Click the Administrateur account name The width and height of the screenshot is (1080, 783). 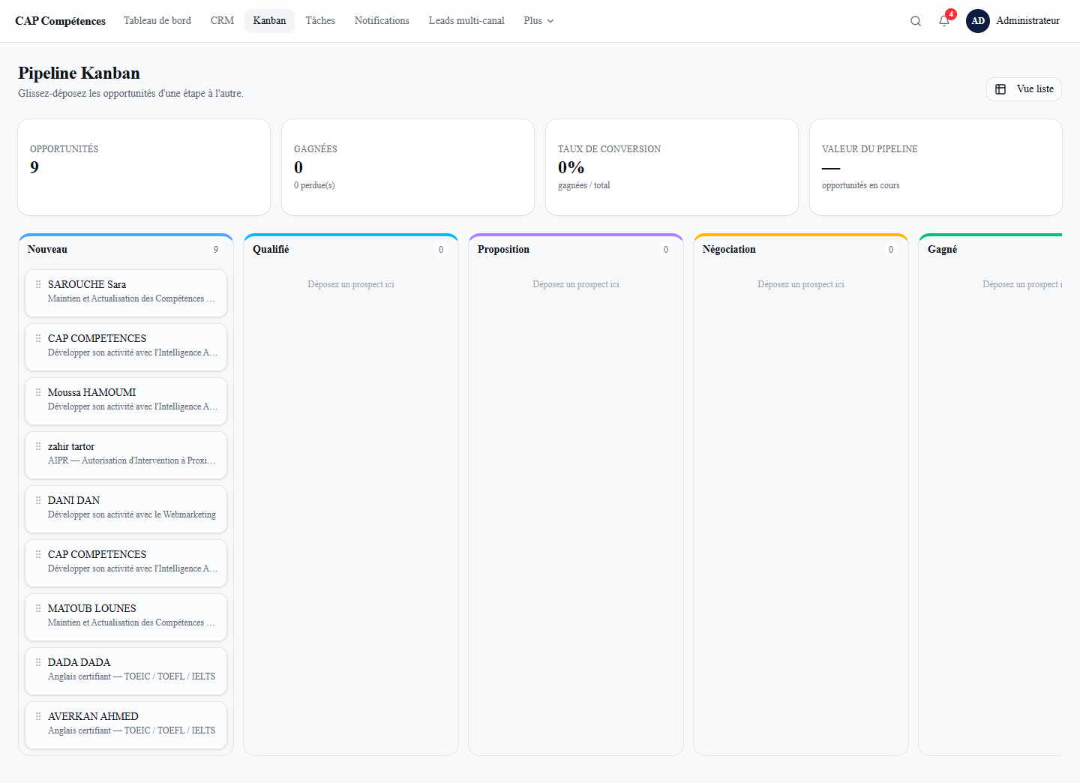pyautogui.click(x=1027, y=21)
